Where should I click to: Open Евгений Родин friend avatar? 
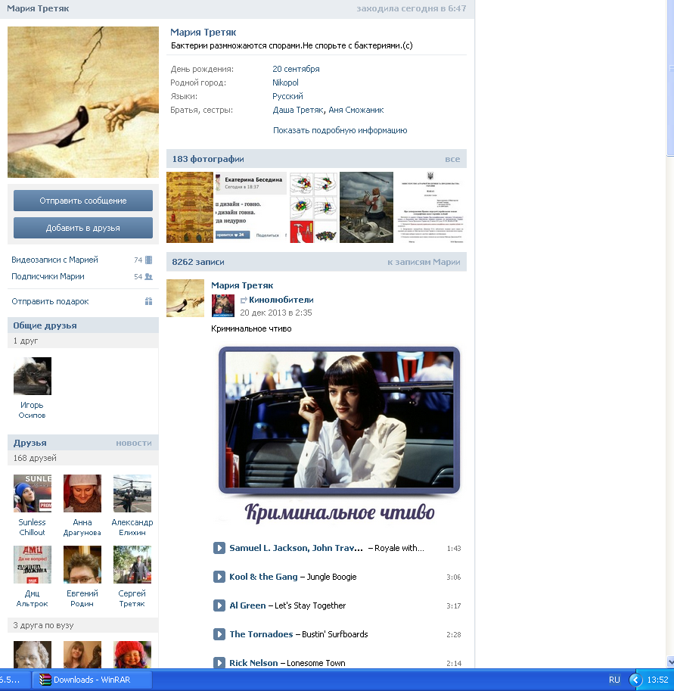pyautogui.click(x=82, y=565)
